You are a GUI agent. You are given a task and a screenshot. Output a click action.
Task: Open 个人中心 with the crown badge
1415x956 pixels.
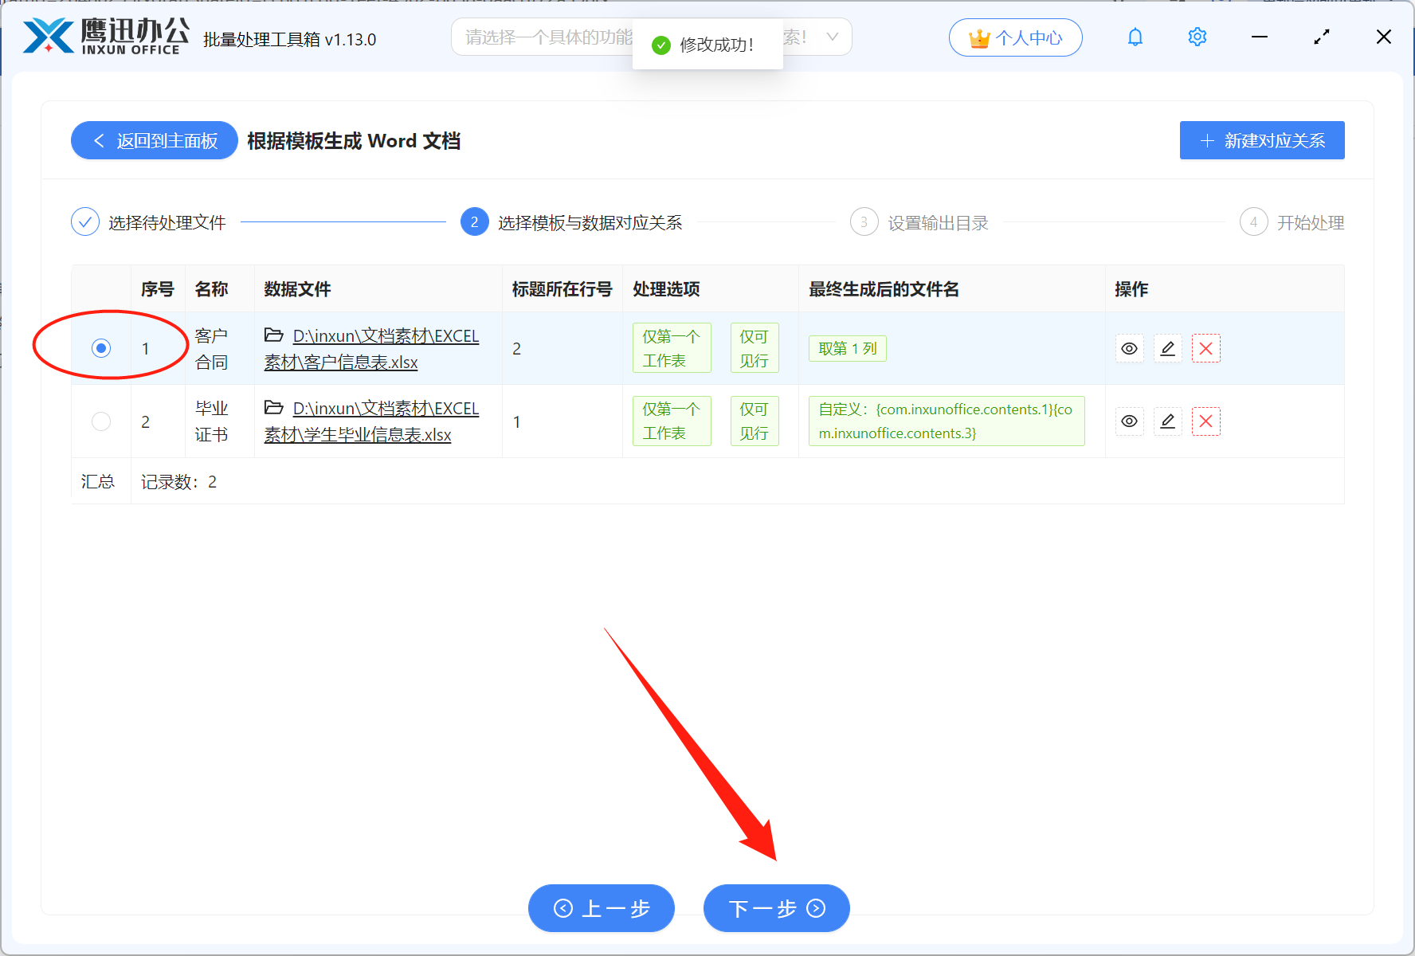coord(1015,37)
